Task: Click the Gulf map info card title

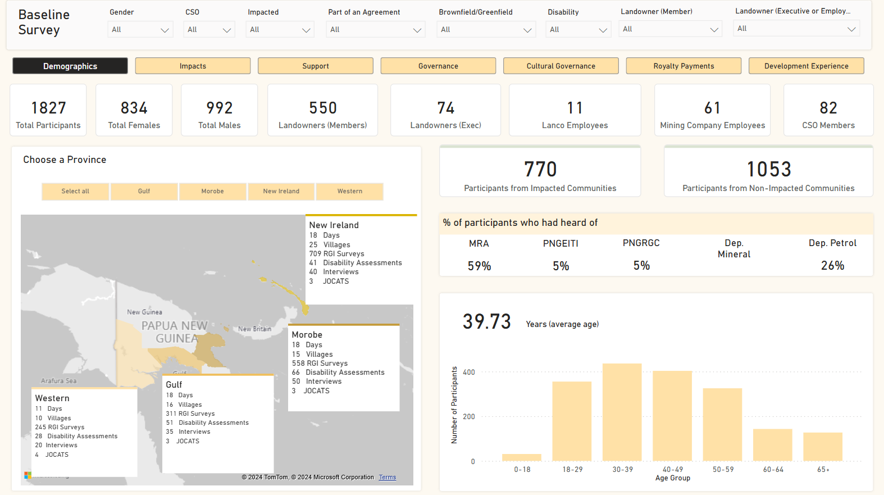Action: pyautogui.click(x=174, y=385)
